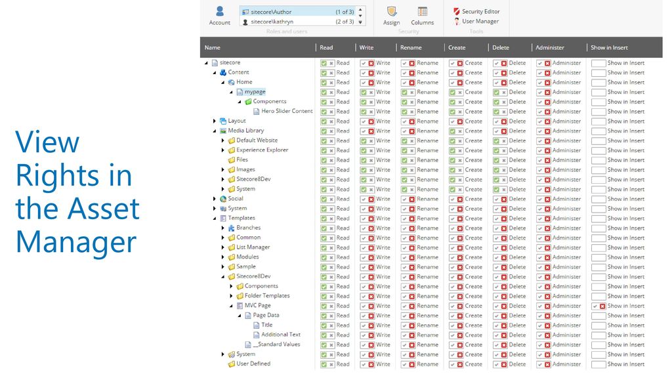Deny Delete on the User Defined row
The height and width of the screenshot is (378, 672).
click(504, 364)
